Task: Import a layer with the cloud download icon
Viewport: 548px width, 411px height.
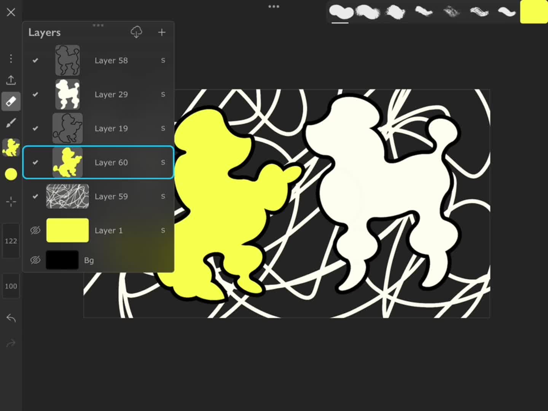Action: click(136, 32)
